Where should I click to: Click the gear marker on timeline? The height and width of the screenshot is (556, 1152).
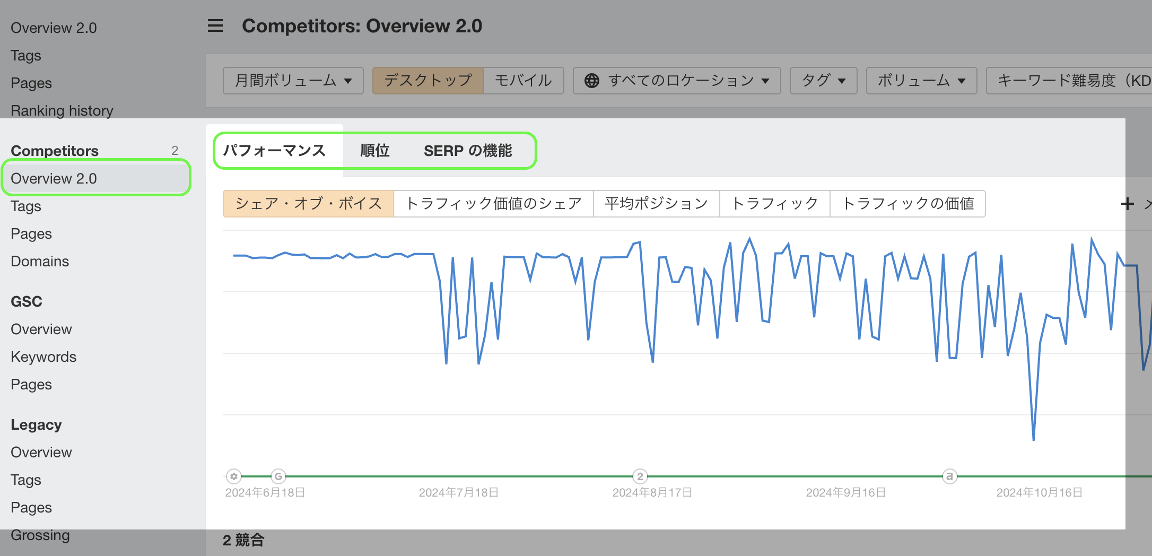[234, 476]
